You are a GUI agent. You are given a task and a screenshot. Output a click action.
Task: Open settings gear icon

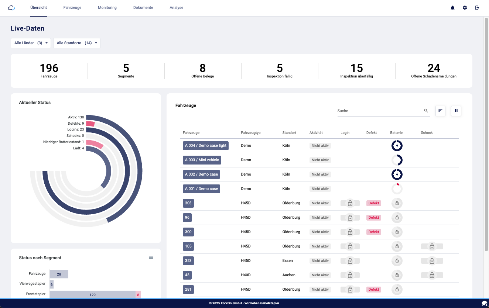[465, 8]
